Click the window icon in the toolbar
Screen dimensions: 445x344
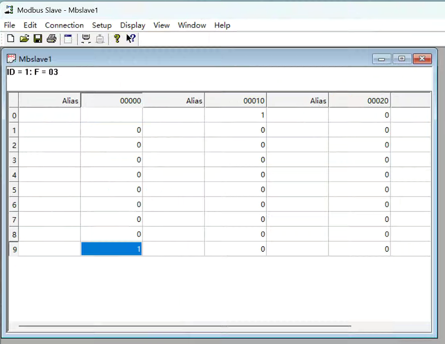68,39
